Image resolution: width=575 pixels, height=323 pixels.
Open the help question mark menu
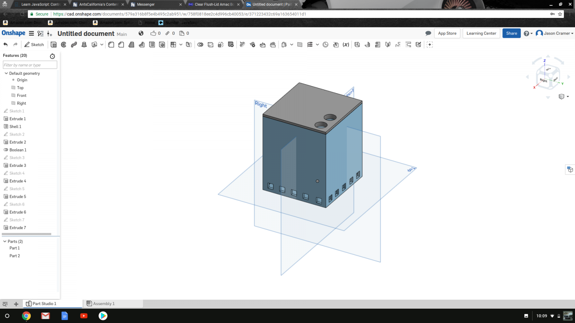coord(528,33)
